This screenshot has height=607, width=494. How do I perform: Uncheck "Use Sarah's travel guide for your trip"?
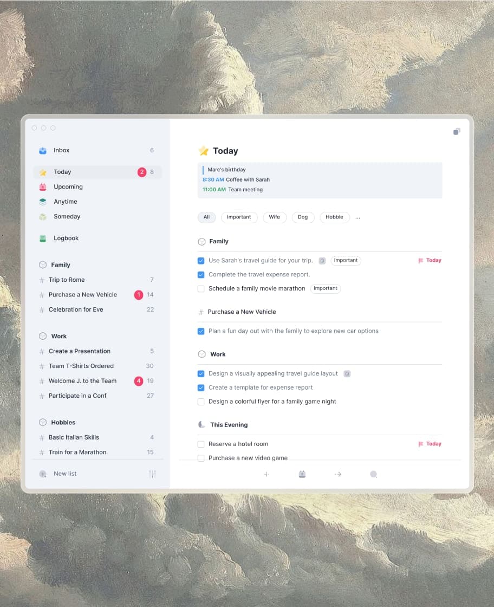click(x=201, y=261)
